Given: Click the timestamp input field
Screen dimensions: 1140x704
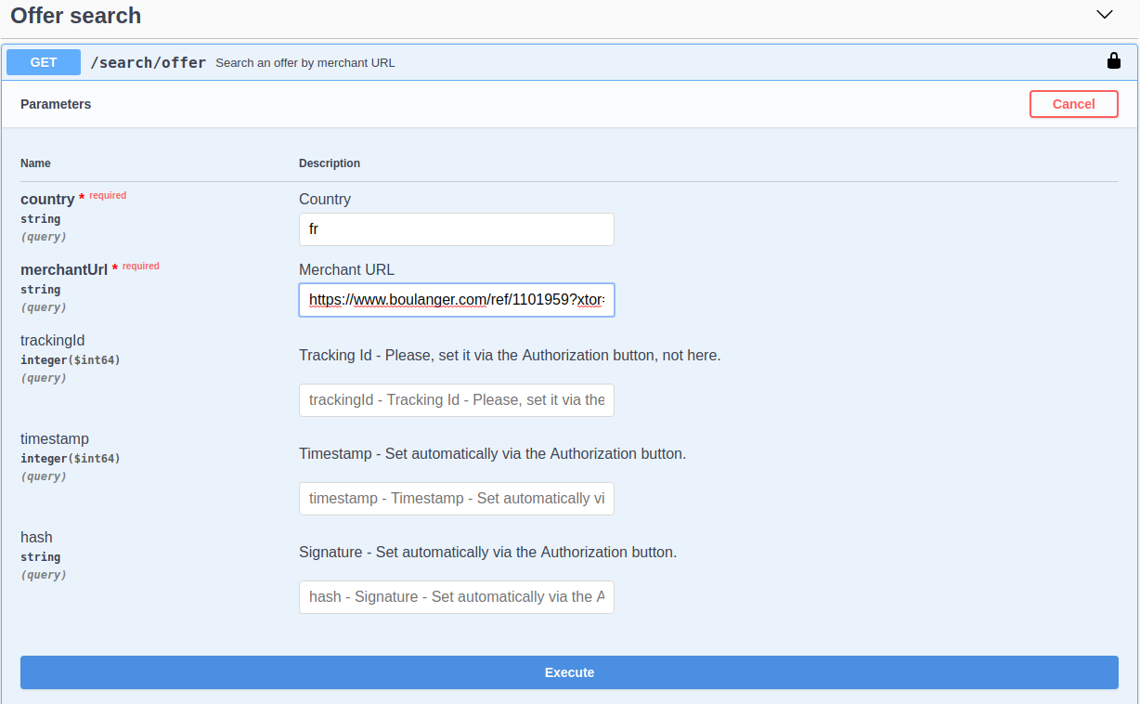Looking at the screenshot, I should point(456,499).
